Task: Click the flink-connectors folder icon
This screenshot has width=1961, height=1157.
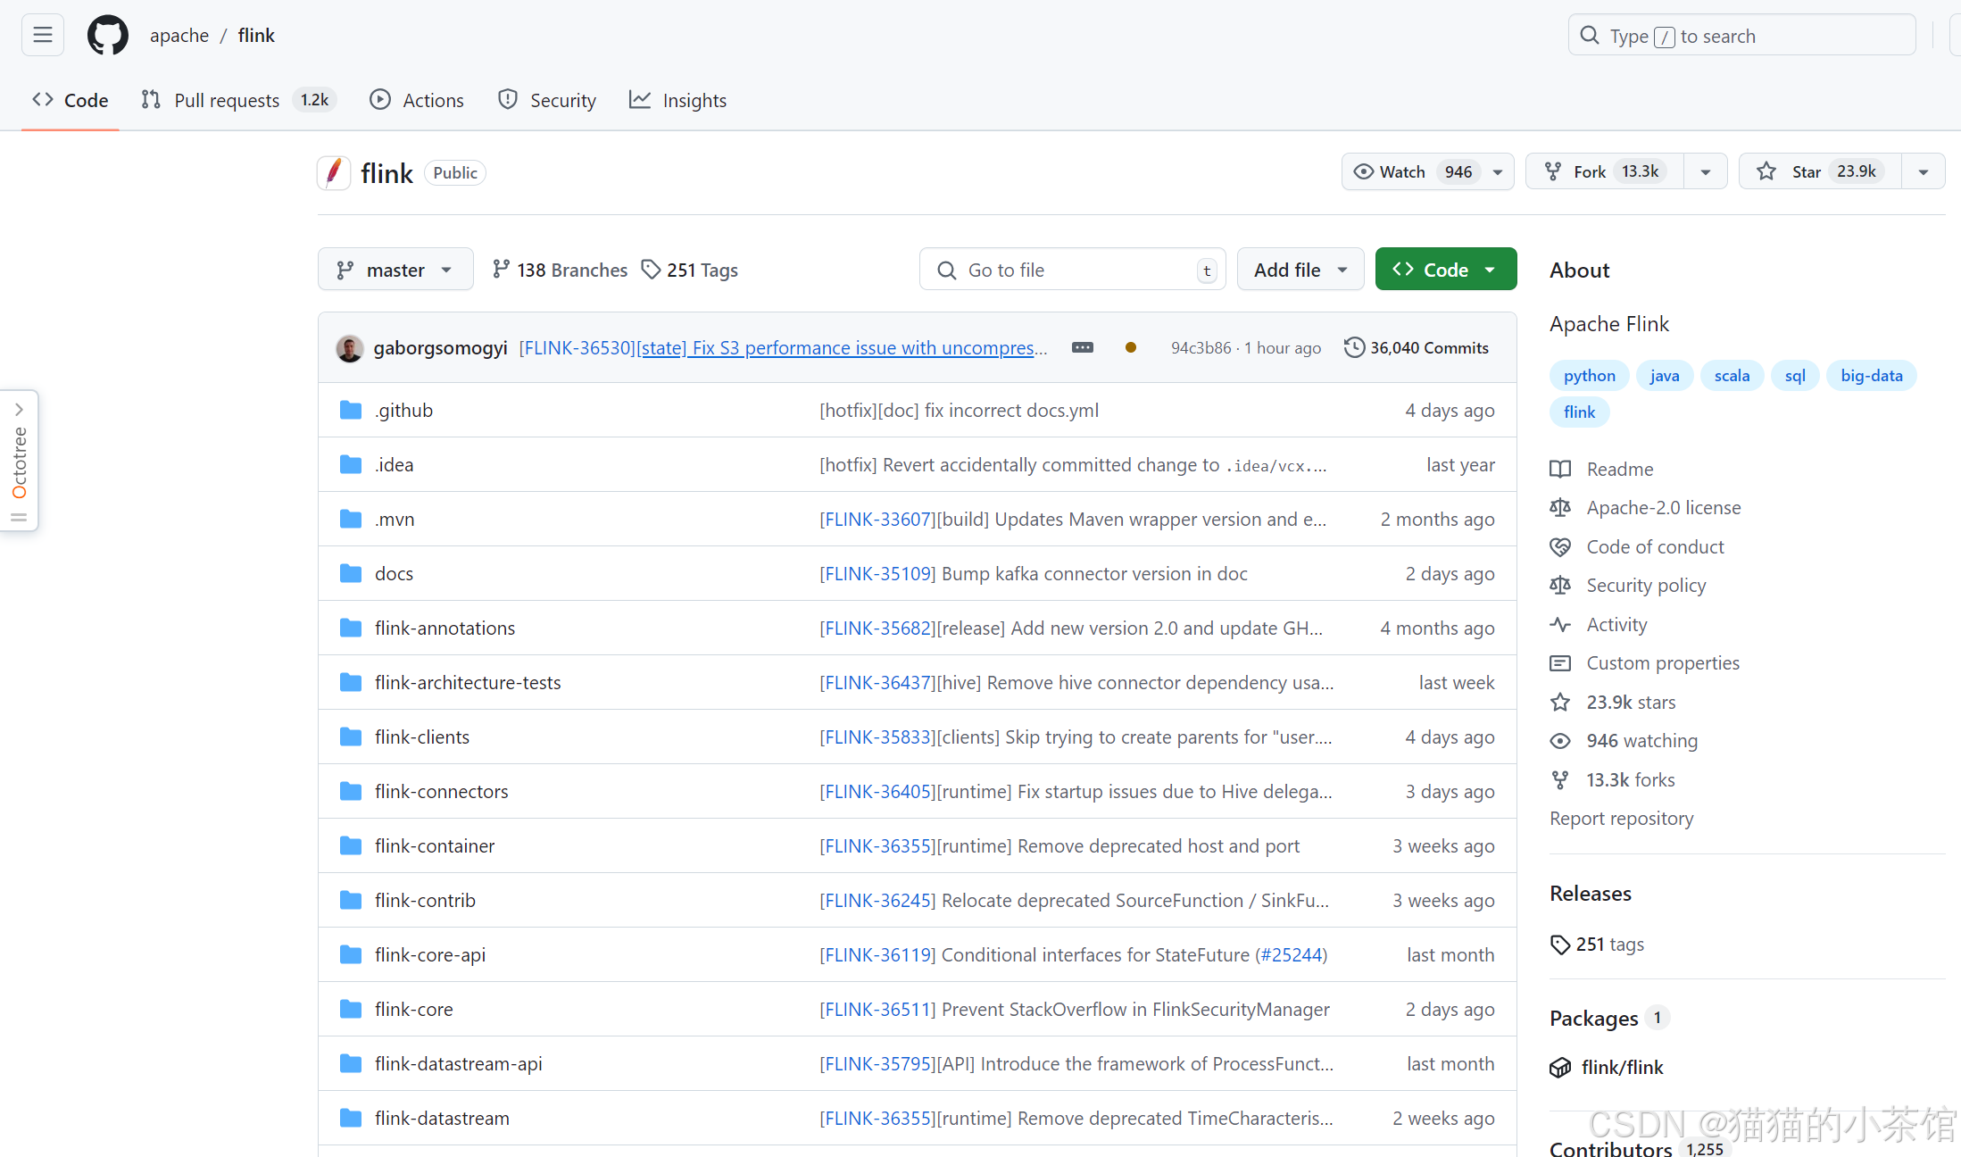Action: click(x=351, y=791)
